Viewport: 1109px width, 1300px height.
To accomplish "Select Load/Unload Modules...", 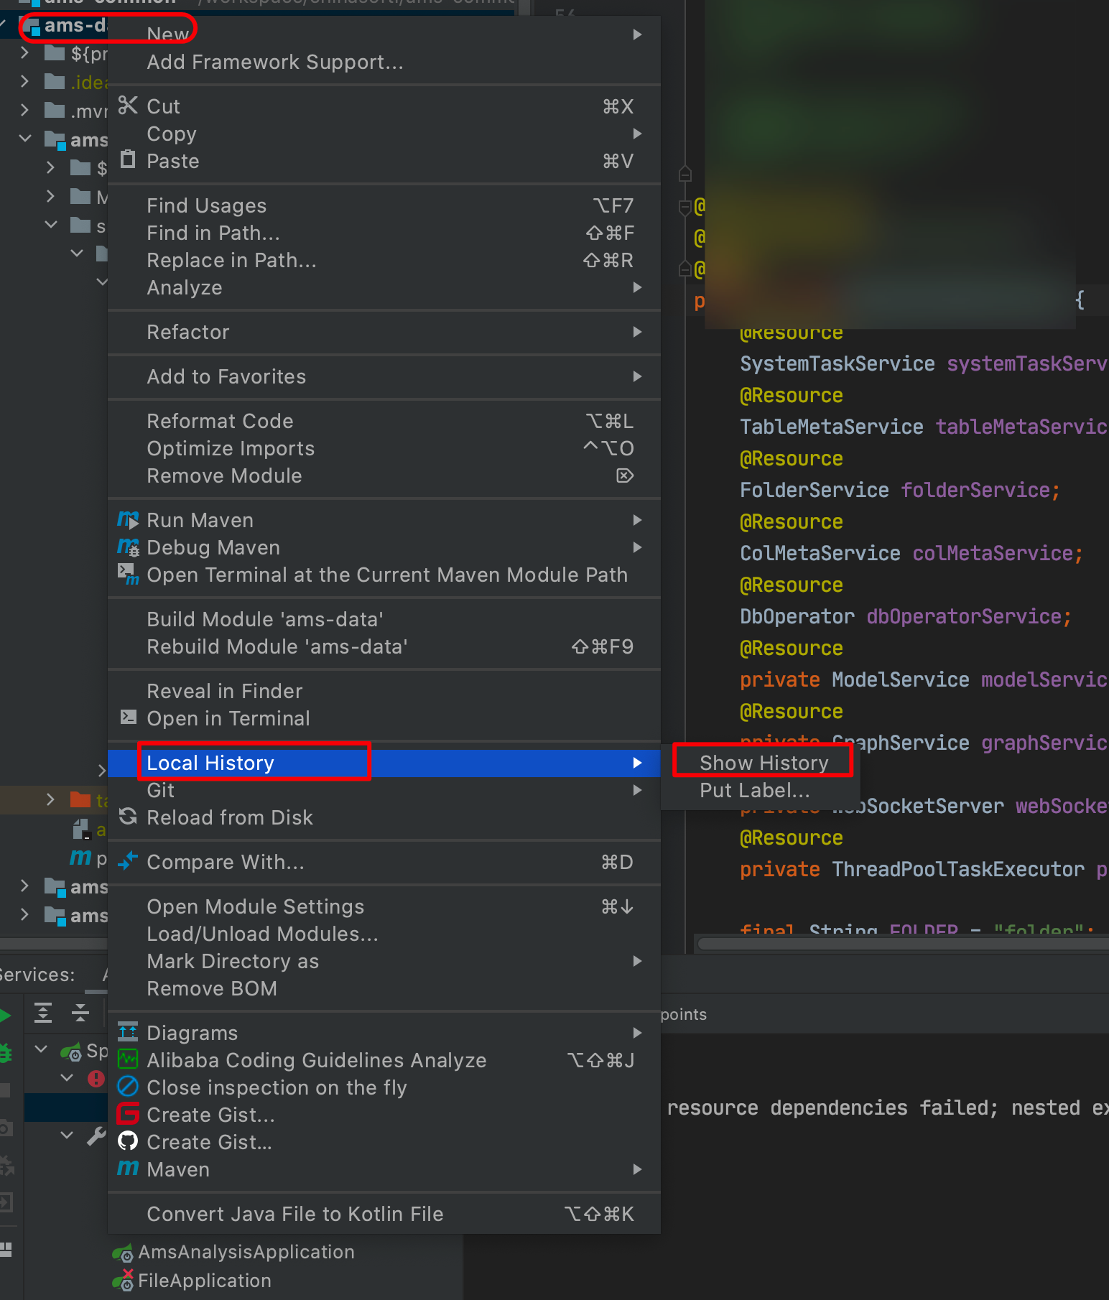I will point(384,934).
